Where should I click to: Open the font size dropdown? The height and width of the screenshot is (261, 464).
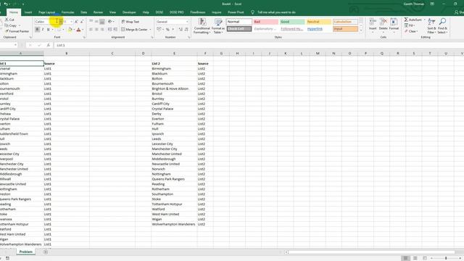click(71, 22)
